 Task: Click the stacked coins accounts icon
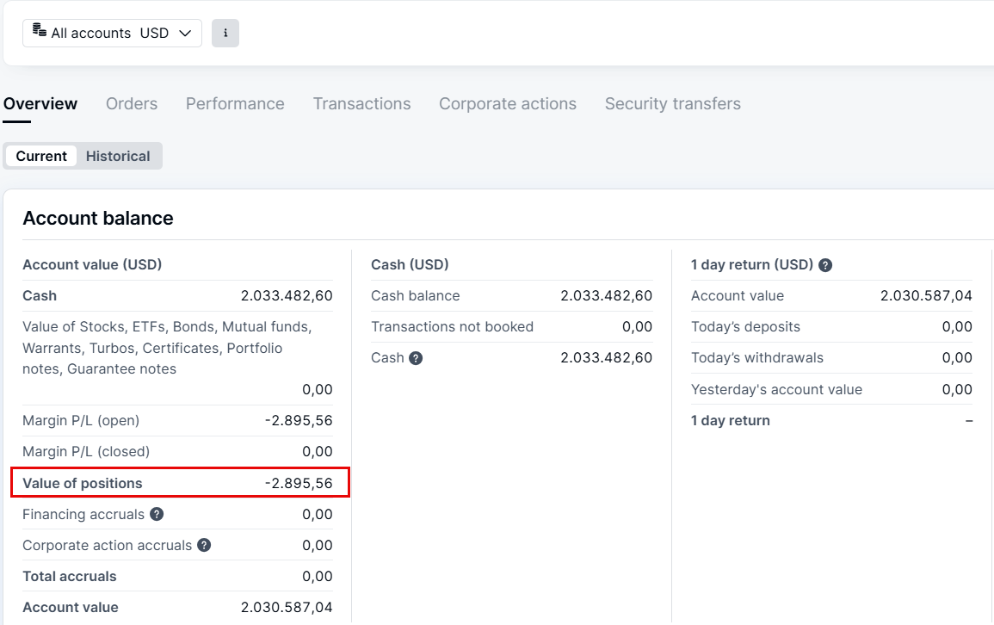point(39,32)
